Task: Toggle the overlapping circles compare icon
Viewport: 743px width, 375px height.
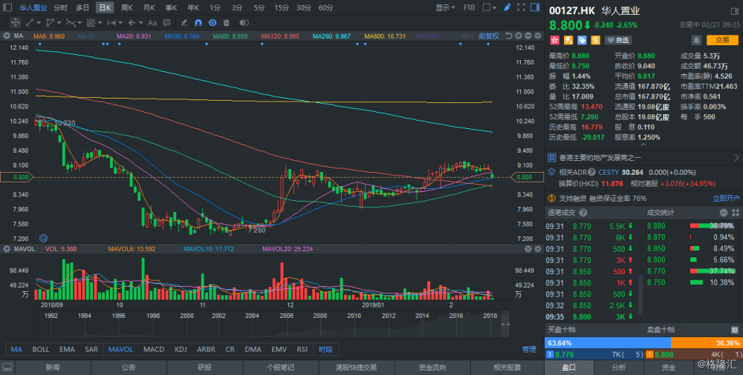Action: [244, 22]
